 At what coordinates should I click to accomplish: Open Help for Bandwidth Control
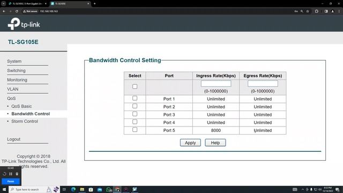215,143
